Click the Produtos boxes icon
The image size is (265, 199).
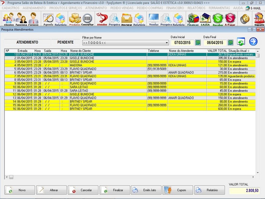point(75,19)
